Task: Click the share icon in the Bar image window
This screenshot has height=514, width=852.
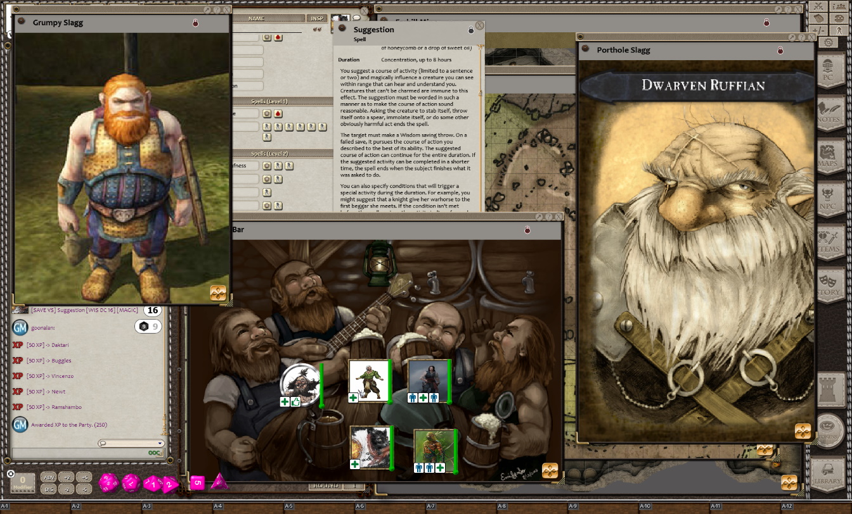Action: pos(550,470)
